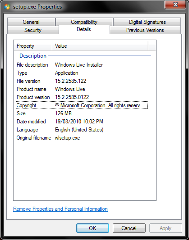Select the Product name row
189x240 pixels.
point(82,89)
